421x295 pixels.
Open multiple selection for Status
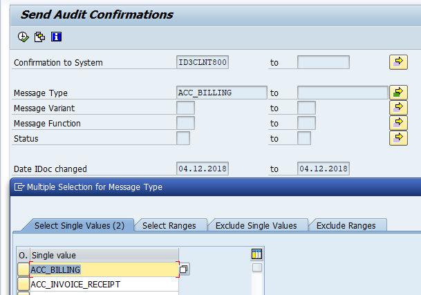point(397,137)
